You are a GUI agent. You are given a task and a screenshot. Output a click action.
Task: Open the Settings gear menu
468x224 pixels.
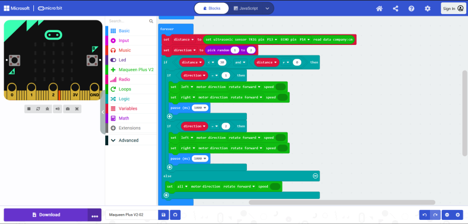pyautogui.click(x=428, y=9)
